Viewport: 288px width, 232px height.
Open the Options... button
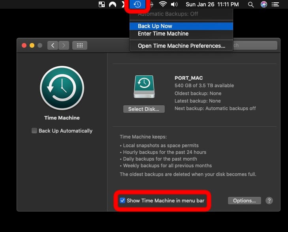click(244, 201)
